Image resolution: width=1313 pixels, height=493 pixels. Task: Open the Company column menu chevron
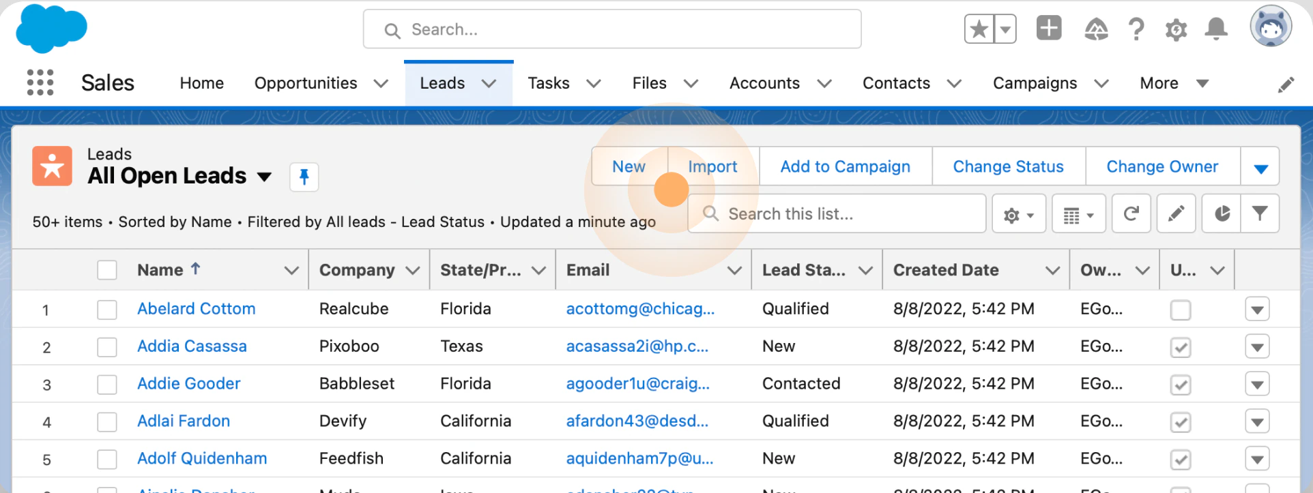click(412, 271)
